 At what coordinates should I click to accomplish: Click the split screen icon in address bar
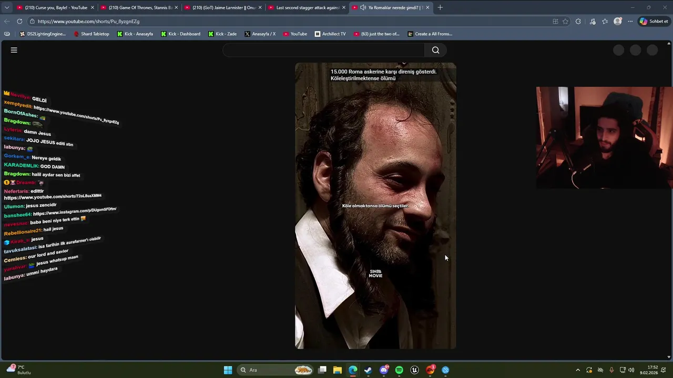tap(555, 22)
